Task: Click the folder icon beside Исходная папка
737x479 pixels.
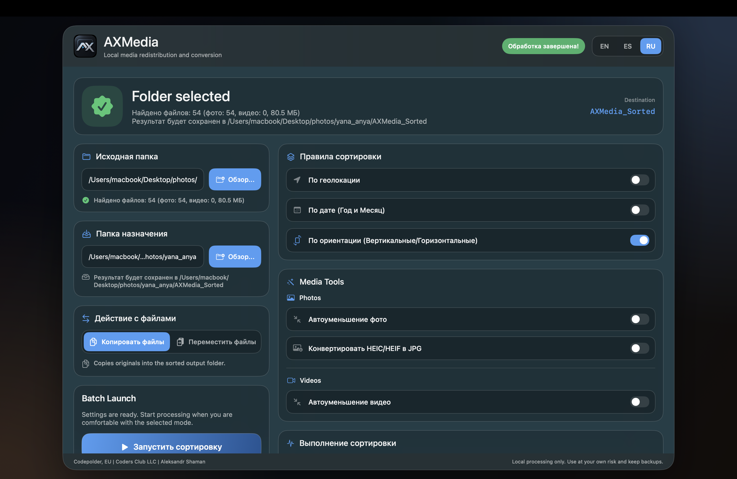Action: click(86, 157)
